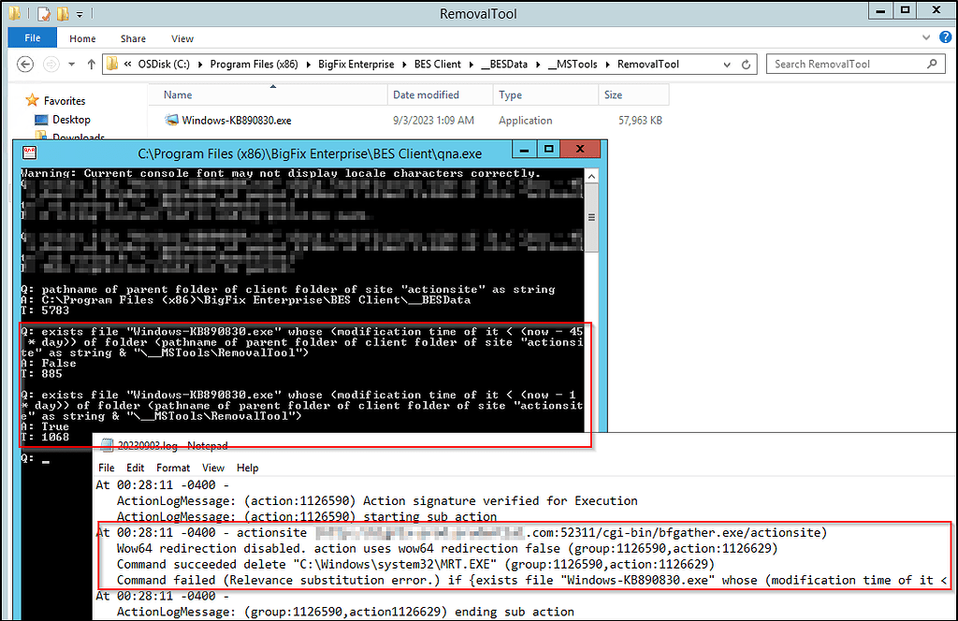Screen dimensions: 958x621
Task: Click the qna.exe console window scrollbar
Action: tap(591, 215)
